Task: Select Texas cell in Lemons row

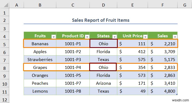Action: tap(103, 91)
